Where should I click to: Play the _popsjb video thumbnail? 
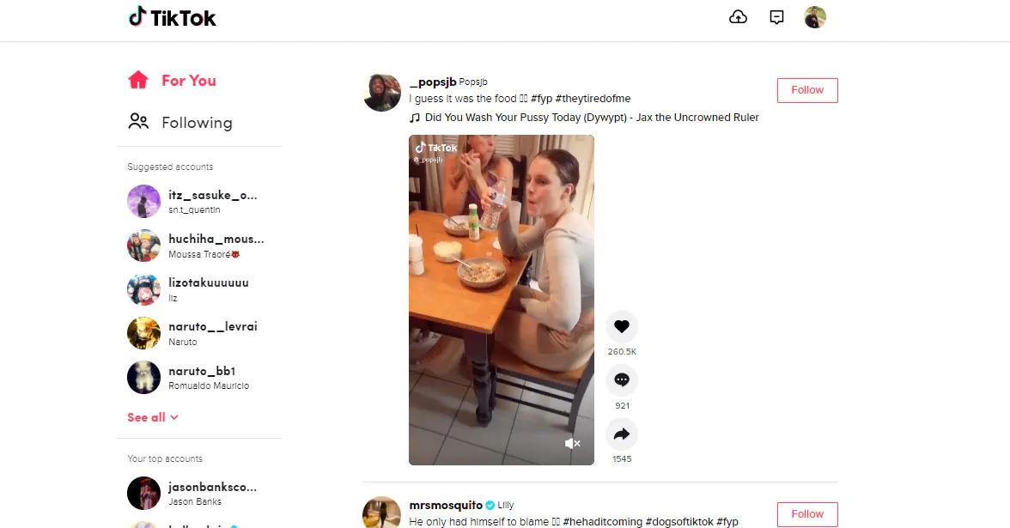point(502,300)
